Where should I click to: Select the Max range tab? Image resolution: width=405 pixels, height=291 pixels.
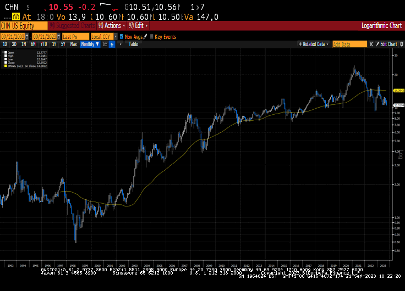[x=73, y=44]
